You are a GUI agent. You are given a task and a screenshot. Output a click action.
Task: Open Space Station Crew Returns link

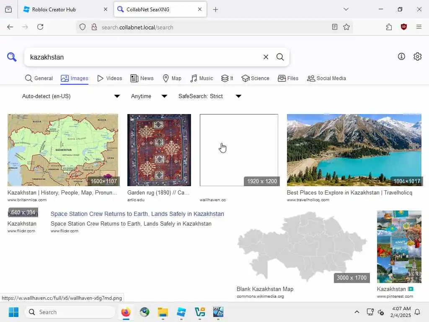137,214
